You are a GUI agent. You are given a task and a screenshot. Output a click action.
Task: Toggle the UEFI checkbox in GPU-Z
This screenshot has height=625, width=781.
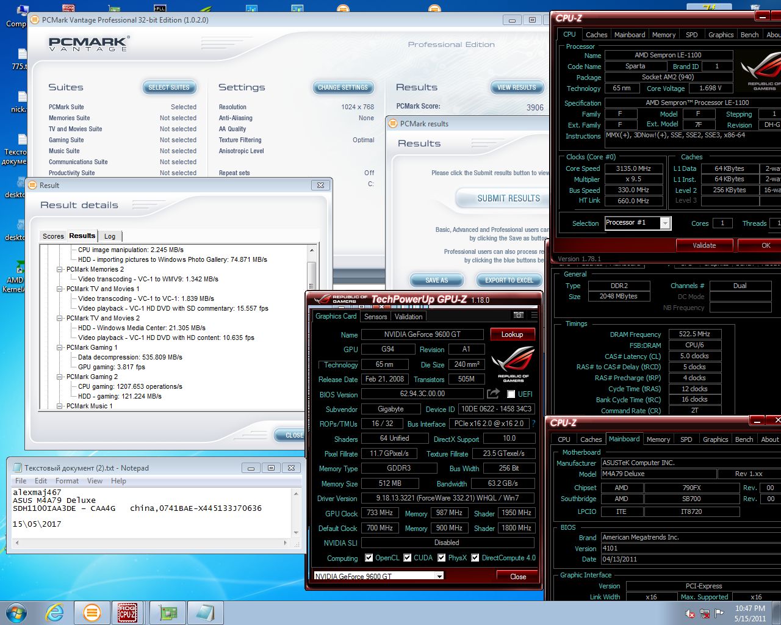pos(511,394)
